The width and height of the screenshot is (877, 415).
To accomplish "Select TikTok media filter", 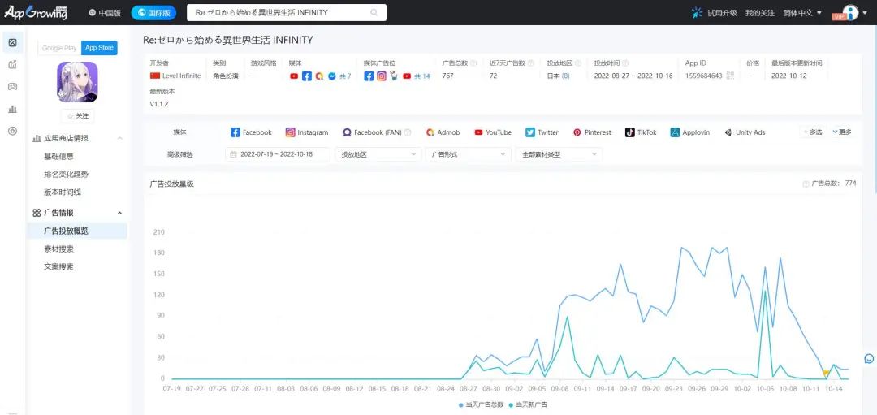I will (641, 132).
